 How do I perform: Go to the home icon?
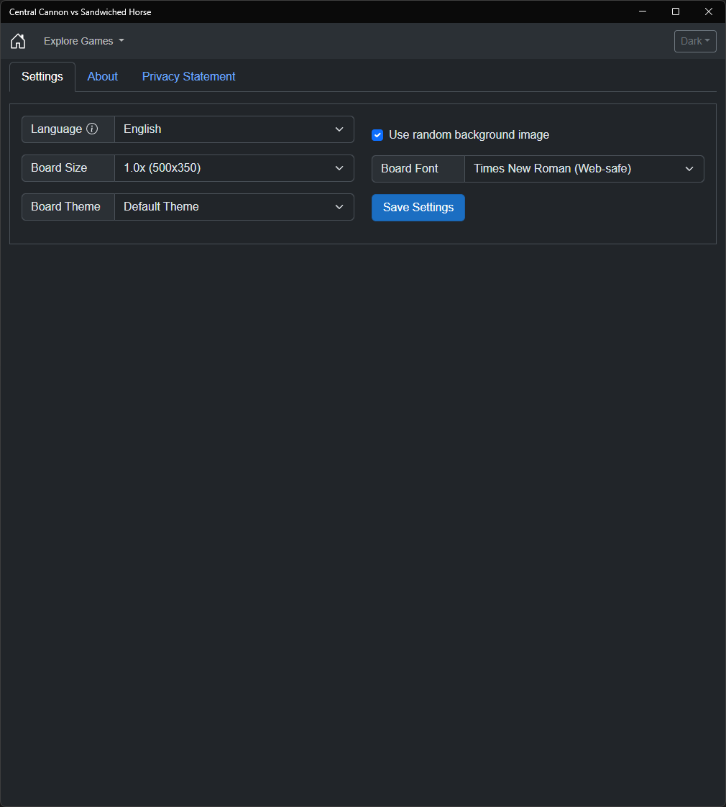click(18, 41)
